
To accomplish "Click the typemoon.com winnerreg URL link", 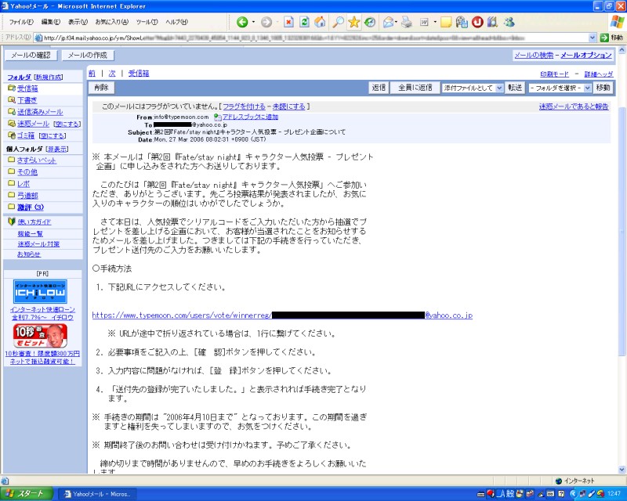I will [282, 315].
